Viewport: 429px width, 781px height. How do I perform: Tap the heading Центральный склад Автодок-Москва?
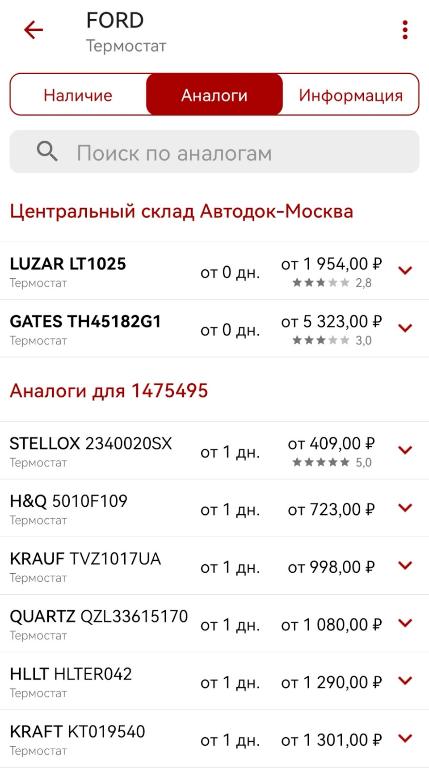[181, 211]
